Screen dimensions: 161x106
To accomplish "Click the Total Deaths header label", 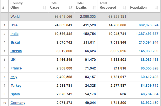I will coord(81,5).
